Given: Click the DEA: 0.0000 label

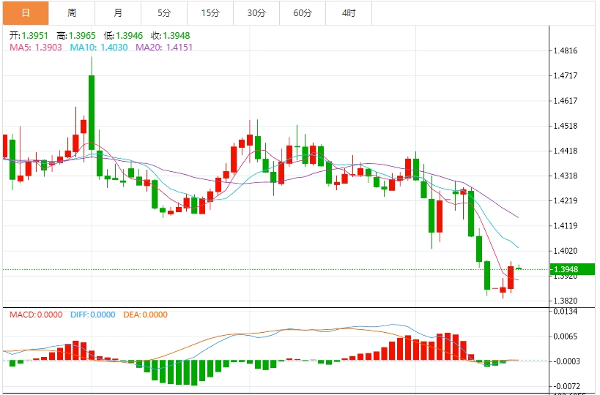Looking at the screenshot, I should pyautogui.click(x=145, y=315).
